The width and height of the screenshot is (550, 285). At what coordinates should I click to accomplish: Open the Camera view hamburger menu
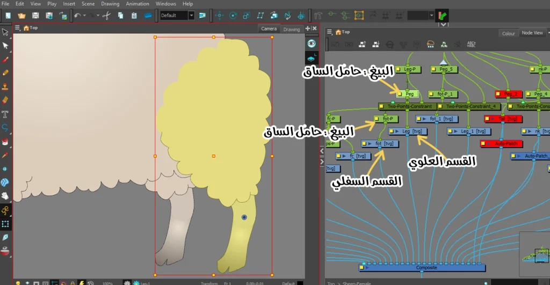coord(17,28)
